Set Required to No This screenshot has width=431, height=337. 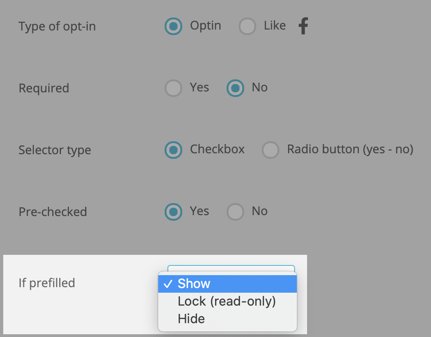pyautogui.click(x=235, y=88)
